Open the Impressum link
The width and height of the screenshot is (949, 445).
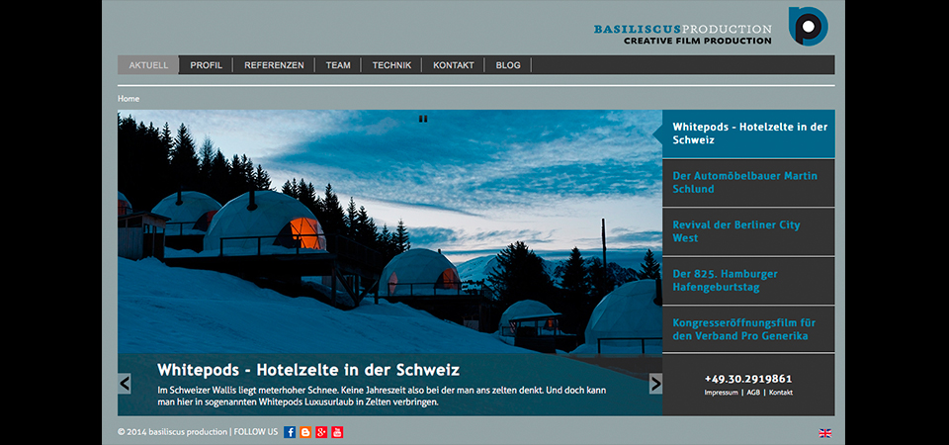[721, 393]
